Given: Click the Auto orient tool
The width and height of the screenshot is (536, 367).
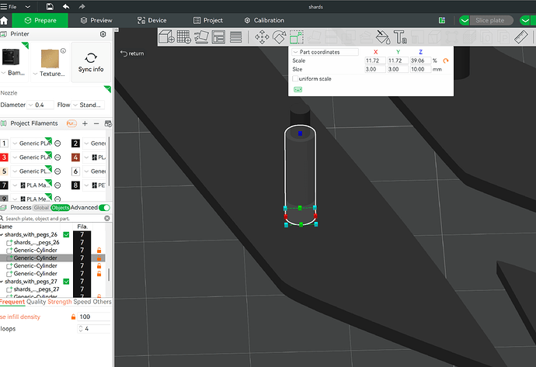Looking at the screenshot, I should point(201,37).
